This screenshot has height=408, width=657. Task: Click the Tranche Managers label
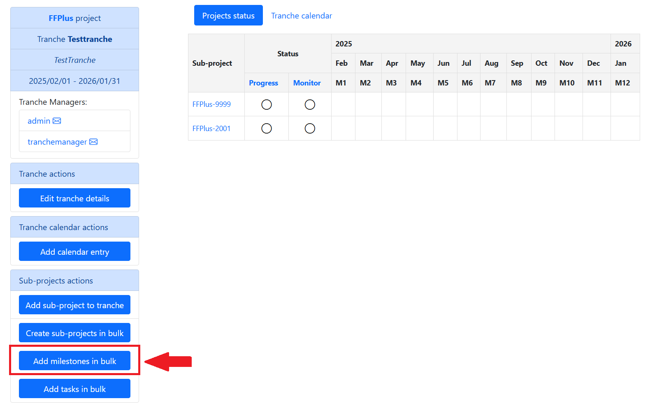point(53,102)
